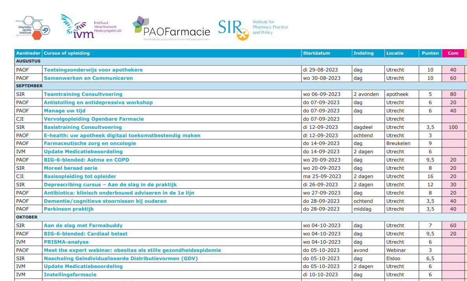Click the PAOFarmacie logo

171,29
